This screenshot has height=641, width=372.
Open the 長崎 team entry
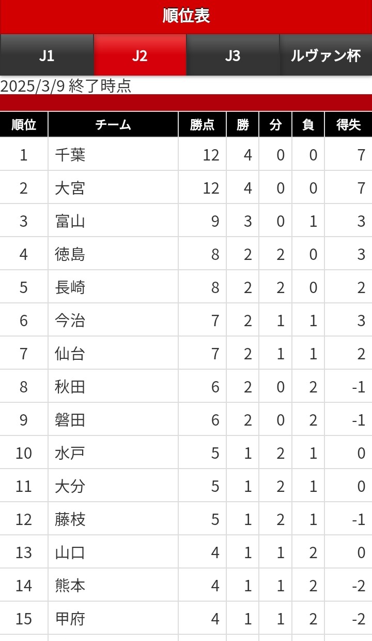[70, 287]
